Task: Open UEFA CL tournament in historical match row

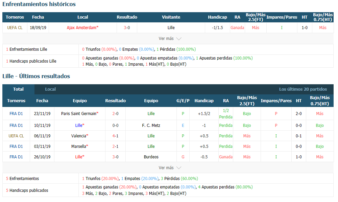Action: pyautogui.click(x=15, y=28)
